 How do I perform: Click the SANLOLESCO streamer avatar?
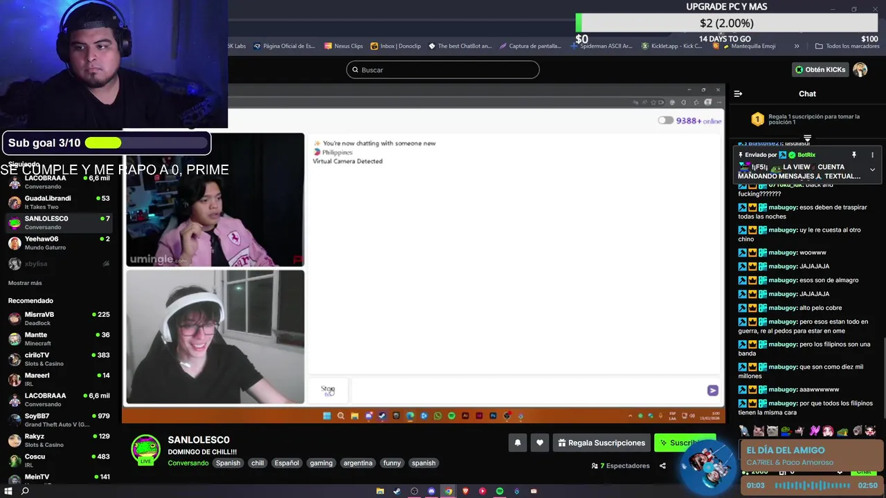145,450
